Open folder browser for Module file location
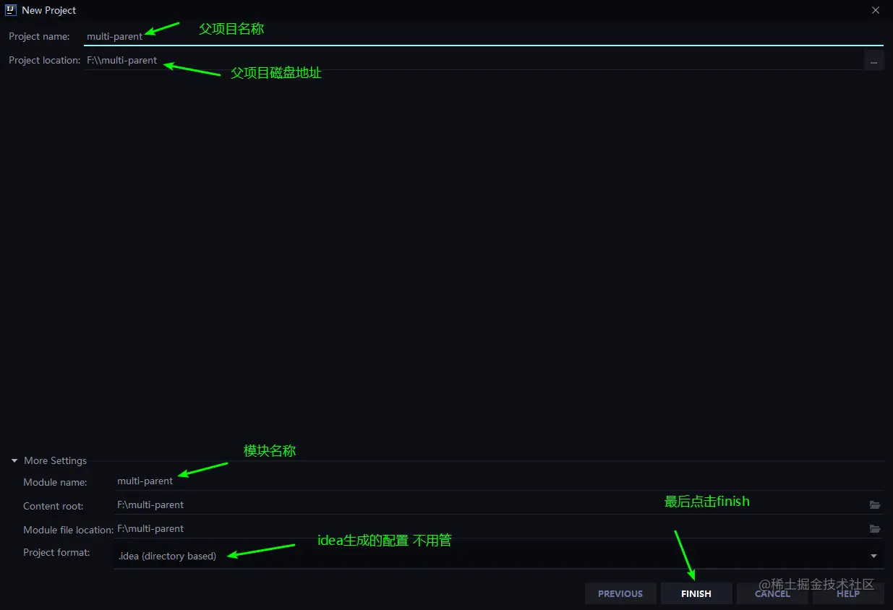This screenshot has height=610, width=893. [x=874, y=529]
